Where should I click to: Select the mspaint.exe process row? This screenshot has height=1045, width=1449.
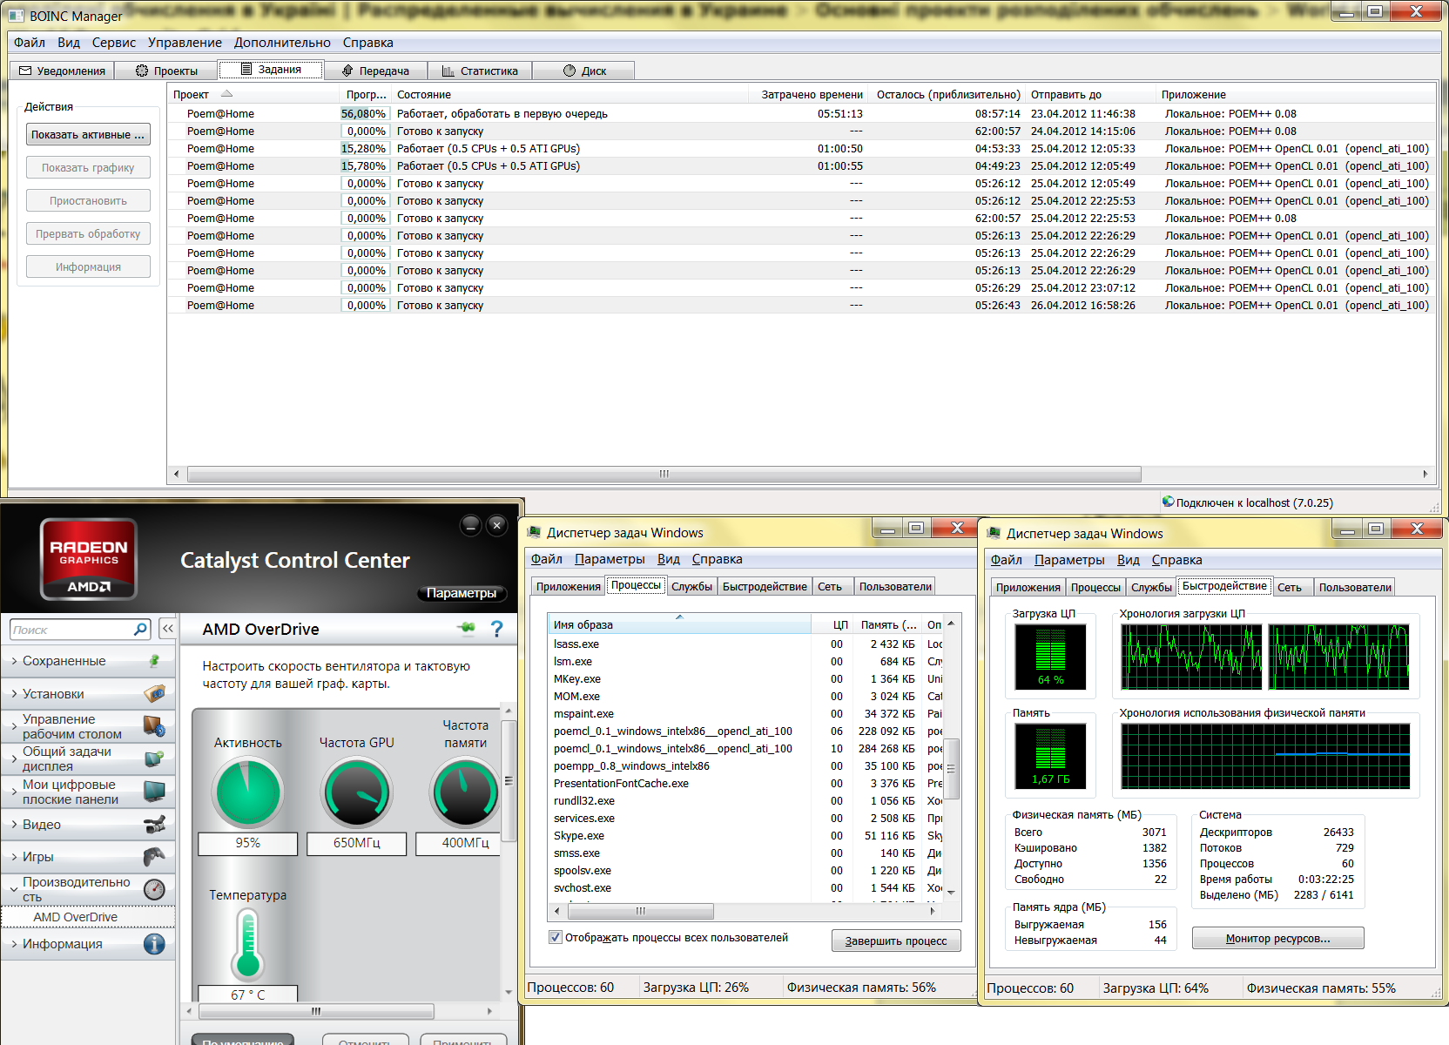pos(745,714)
